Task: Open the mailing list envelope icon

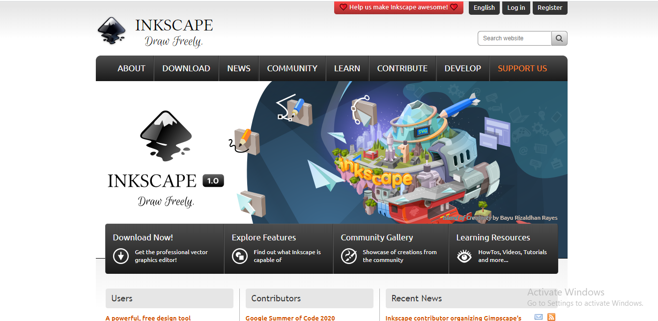Action: coord(539,317)
